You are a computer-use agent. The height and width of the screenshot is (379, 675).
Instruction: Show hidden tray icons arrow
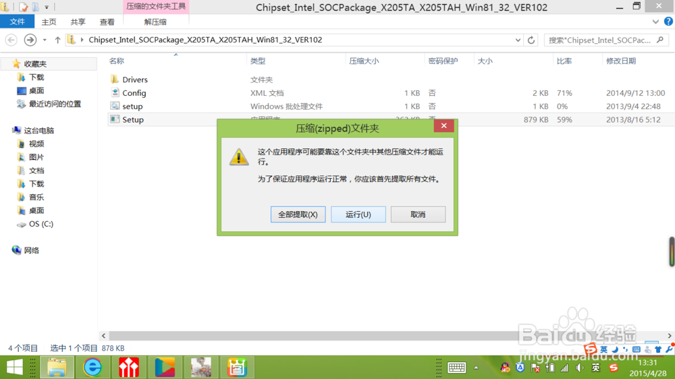point(476,368)
